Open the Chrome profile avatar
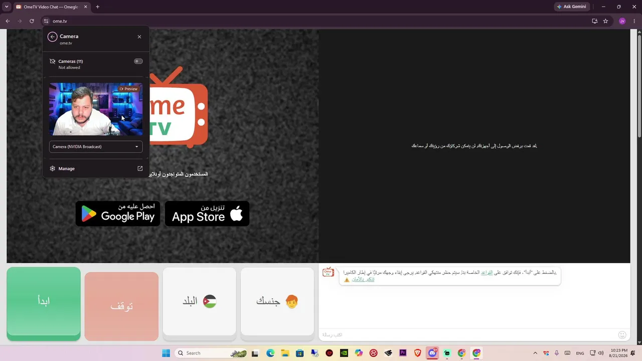This screenshot has height=361, width=642. click(622, 21)
